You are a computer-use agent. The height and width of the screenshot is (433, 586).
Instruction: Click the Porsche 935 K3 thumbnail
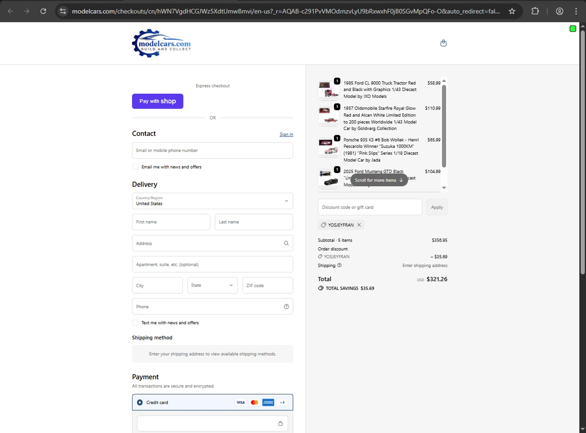[x=329, y=147]
